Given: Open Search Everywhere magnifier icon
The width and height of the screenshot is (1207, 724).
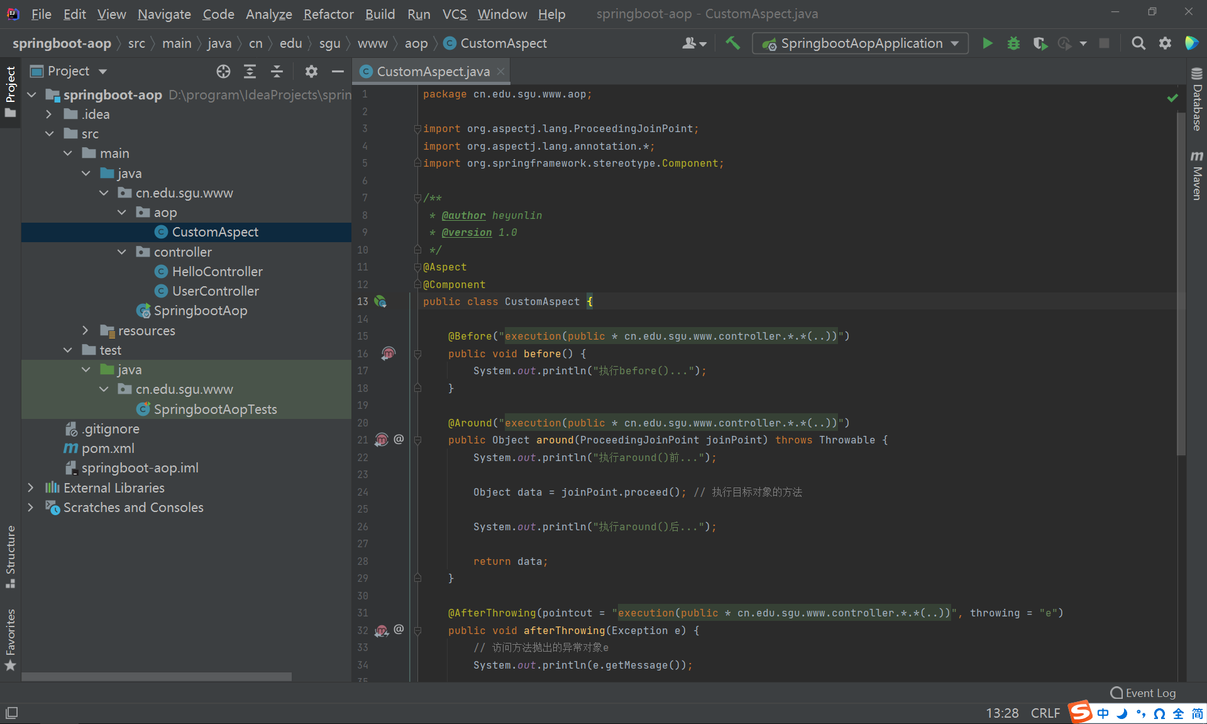Looking at the screenshot, I should click(1138, 43).
